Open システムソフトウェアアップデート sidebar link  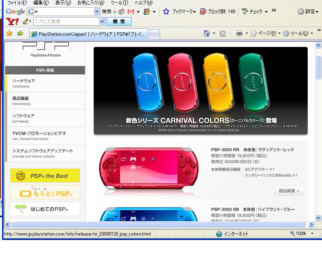(x=45, y=153)
